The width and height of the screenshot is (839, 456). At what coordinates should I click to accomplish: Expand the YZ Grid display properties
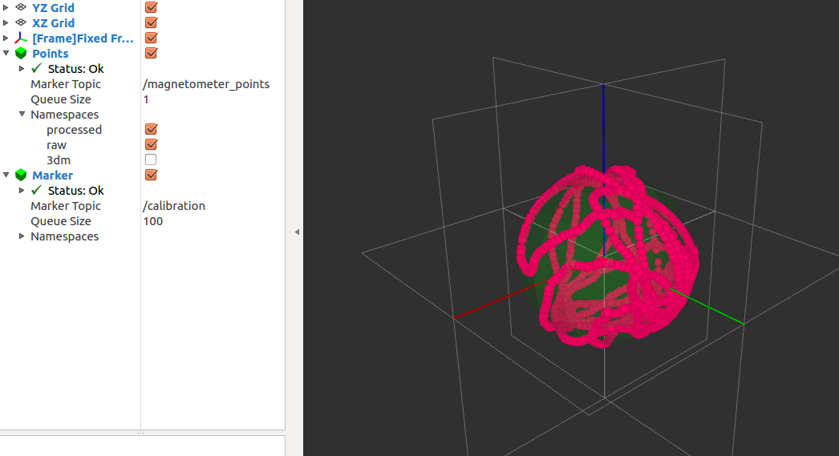(6, 8)
